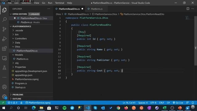Open remote window indicator in status bar
The image size is (197, 111).
click(x=3, y=103)
